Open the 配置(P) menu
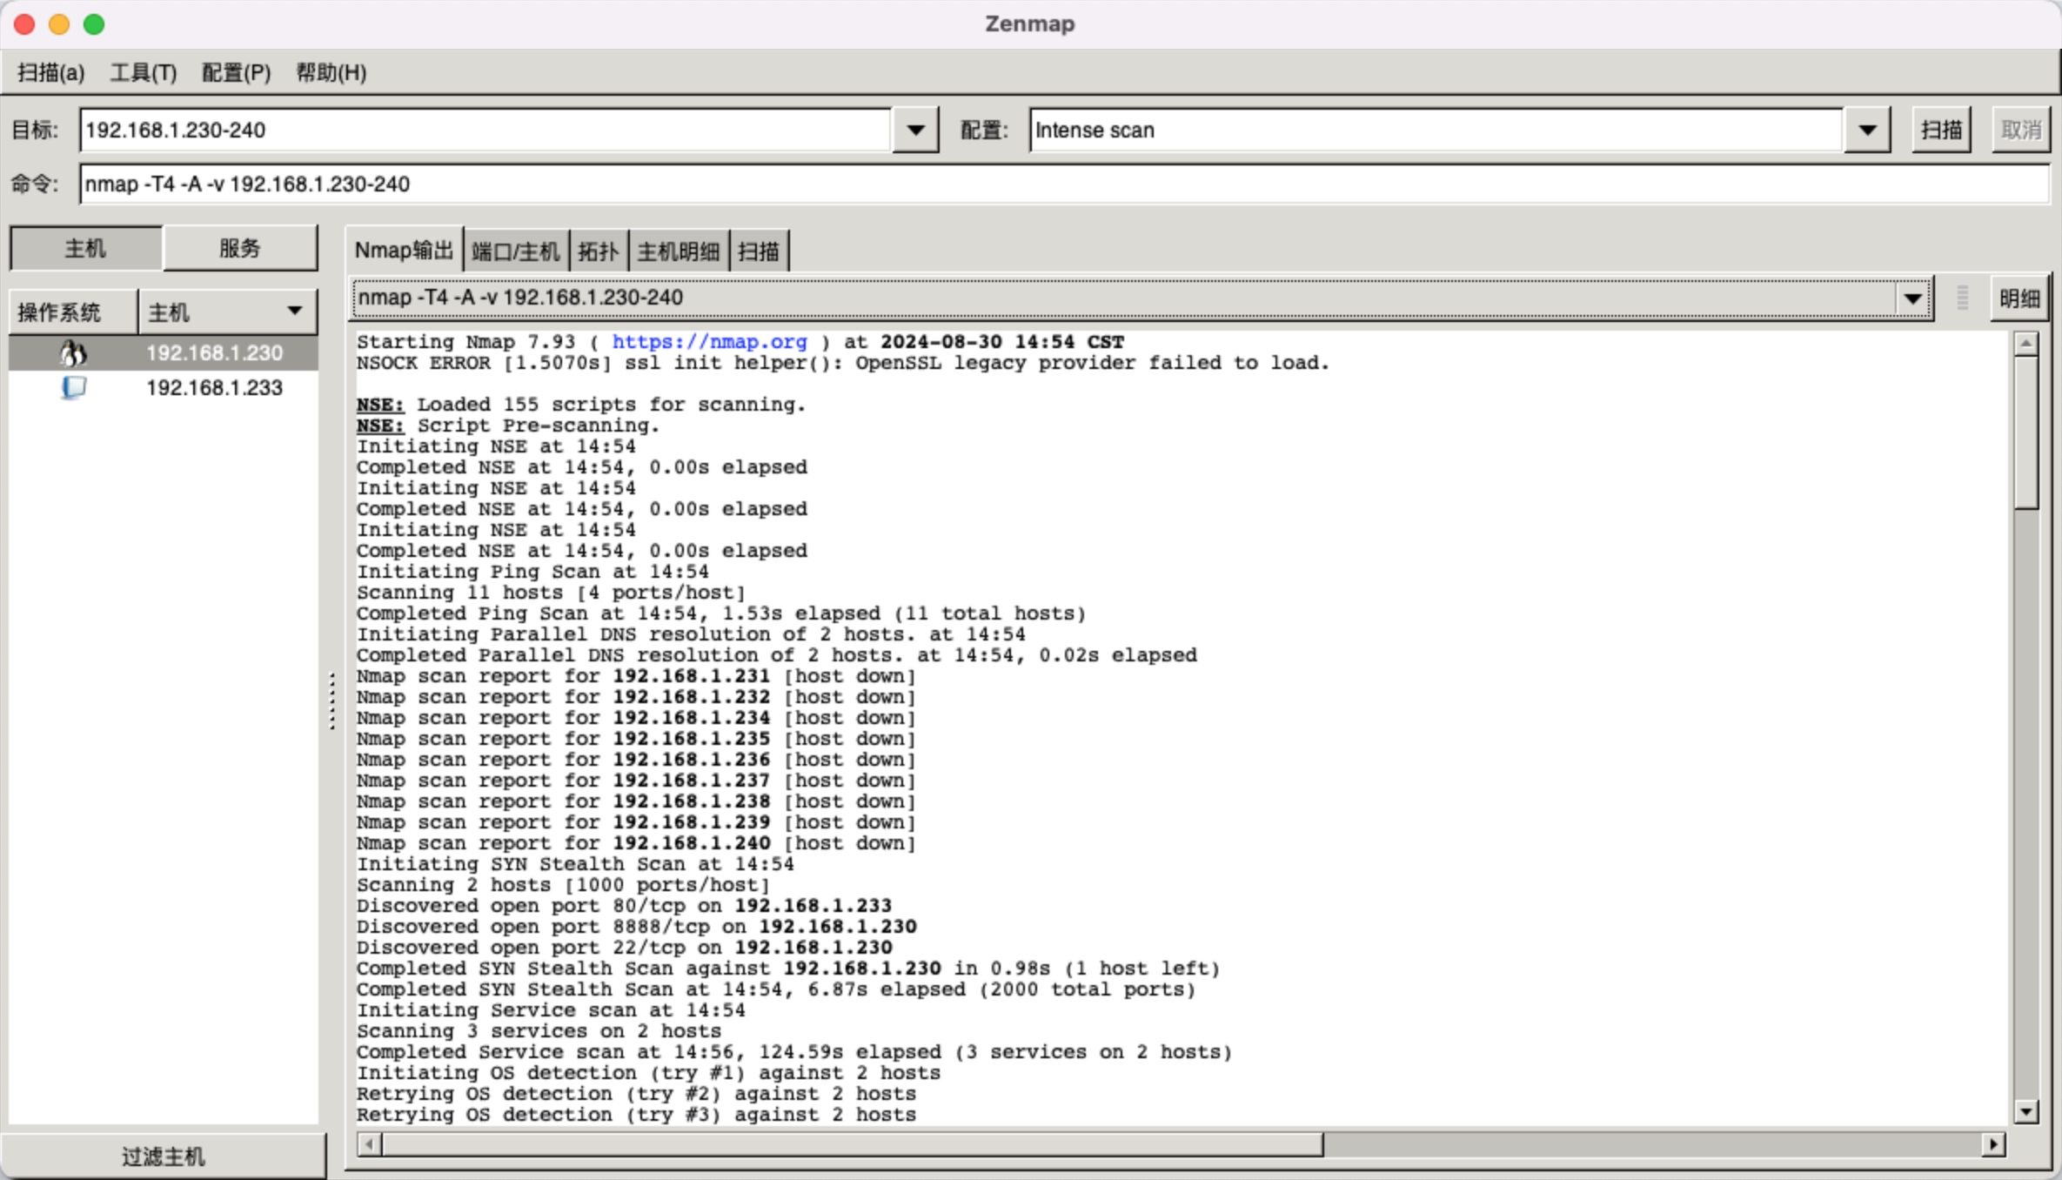Screen dimensions: 2062x1180 pos(236,72)
